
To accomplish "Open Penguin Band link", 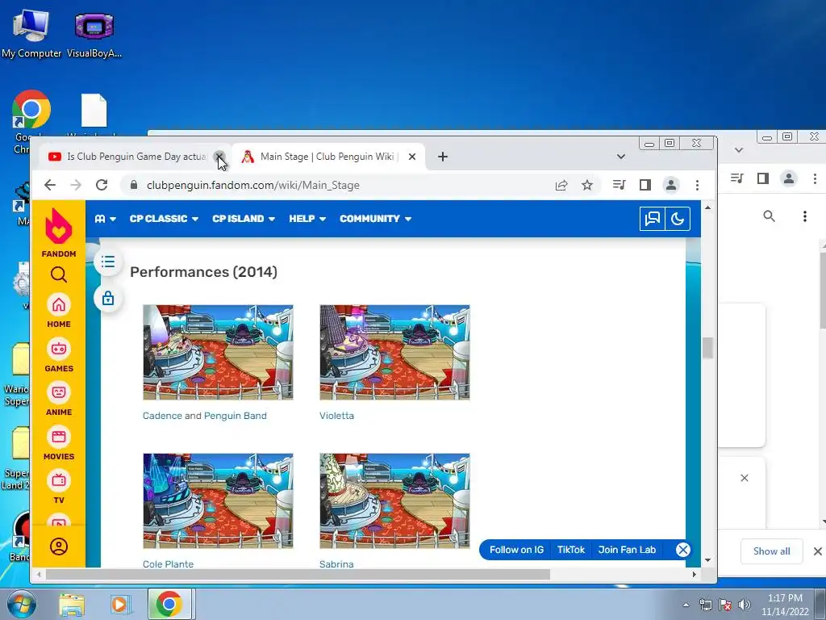I will click(x=235, y=416).
